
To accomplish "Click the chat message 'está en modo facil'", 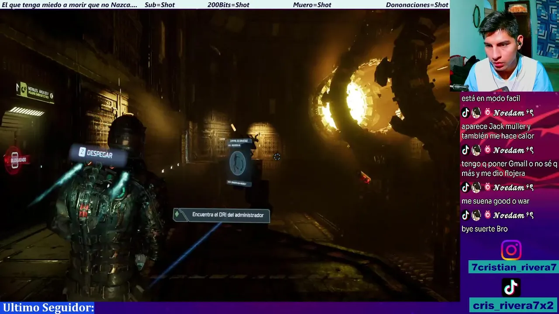I will 490,99.
